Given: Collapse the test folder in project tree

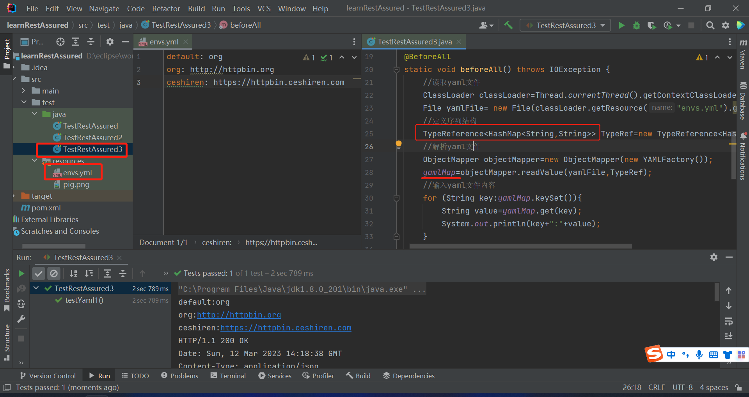Looking at the screenshot, I should tap(24, 102).
